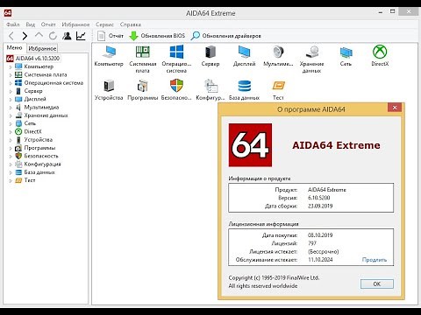
Task: Click OK in the About AIDA64 dialog
Action: 377,283
